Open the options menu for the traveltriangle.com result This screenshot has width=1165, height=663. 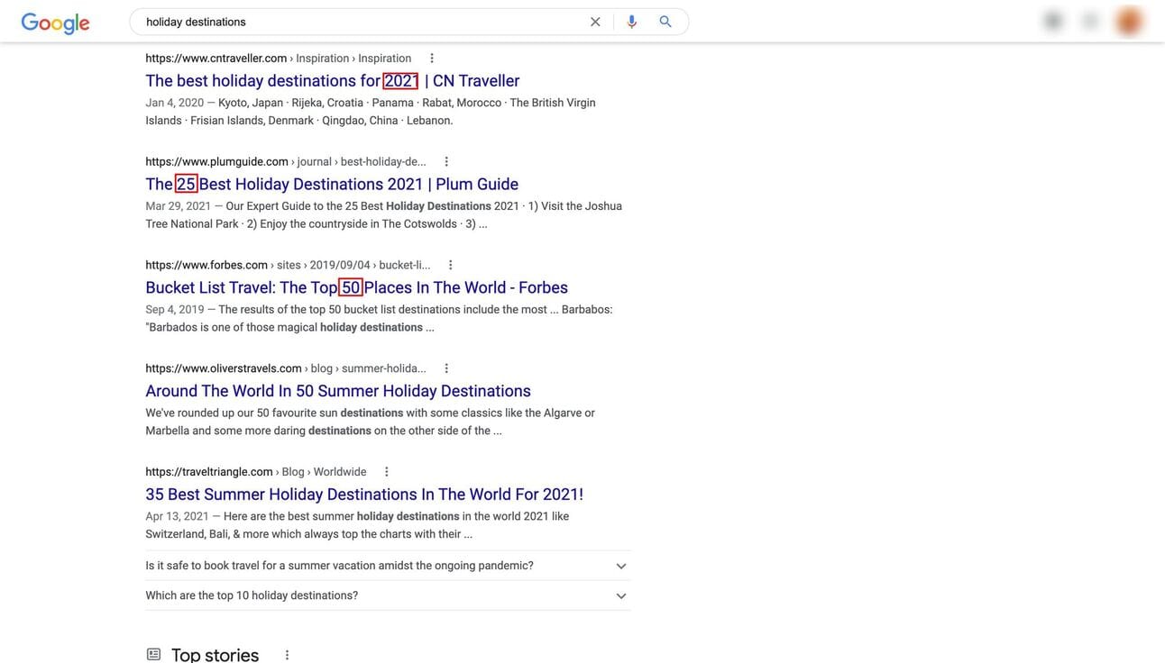tap(387, 472)
